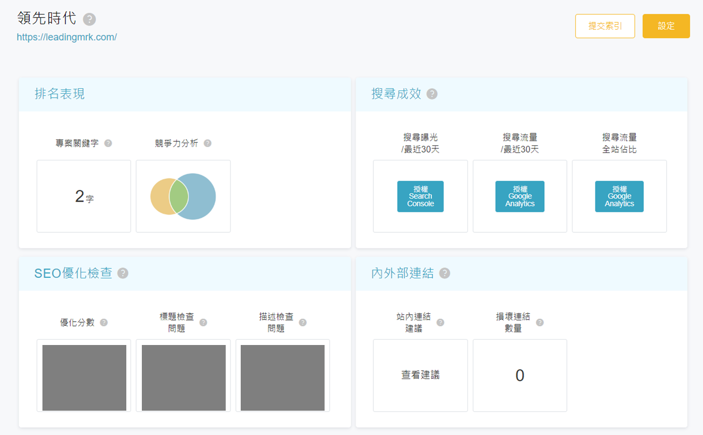Click help icon next to SEO優化檢查 heading
The width and height of the screenshot is (703, 435).
123,273
